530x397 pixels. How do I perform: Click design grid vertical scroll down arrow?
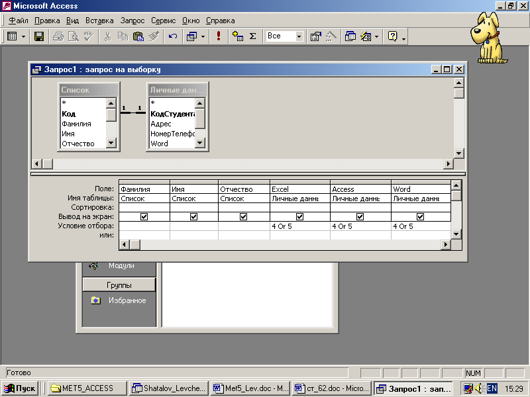[x=456, y=234]
